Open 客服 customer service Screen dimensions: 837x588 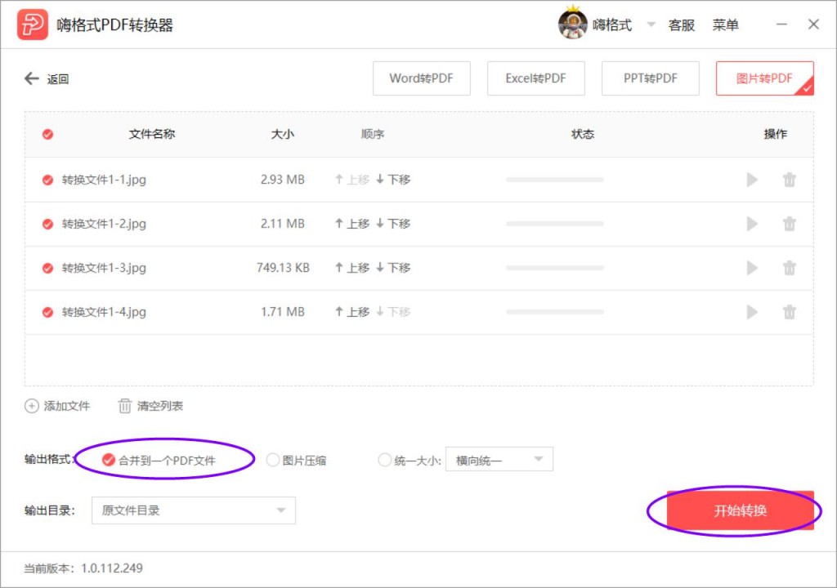click(681, 24)
